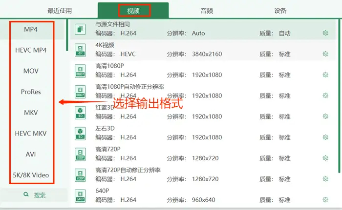Choose HEVC MKV format
Image resolution: width=342 pixels, height=210 pixels.
(x=31, y=134)
